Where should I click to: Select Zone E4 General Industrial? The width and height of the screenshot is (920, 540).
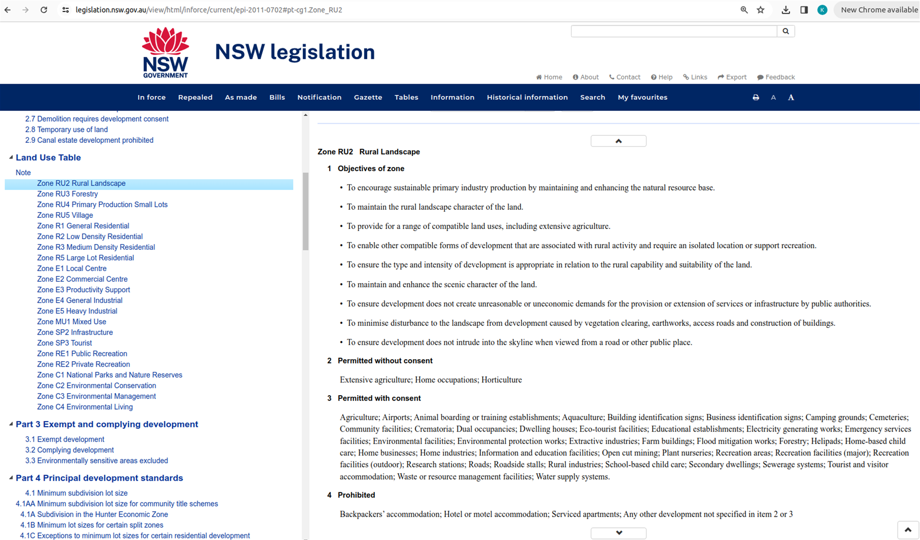pyautogui.click(x=80, y=300)
